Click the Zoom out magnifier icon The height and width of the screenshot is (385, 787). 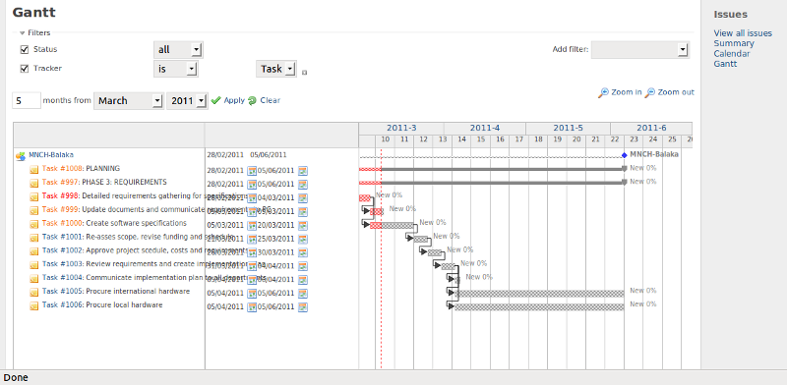[x=650, y=92]
